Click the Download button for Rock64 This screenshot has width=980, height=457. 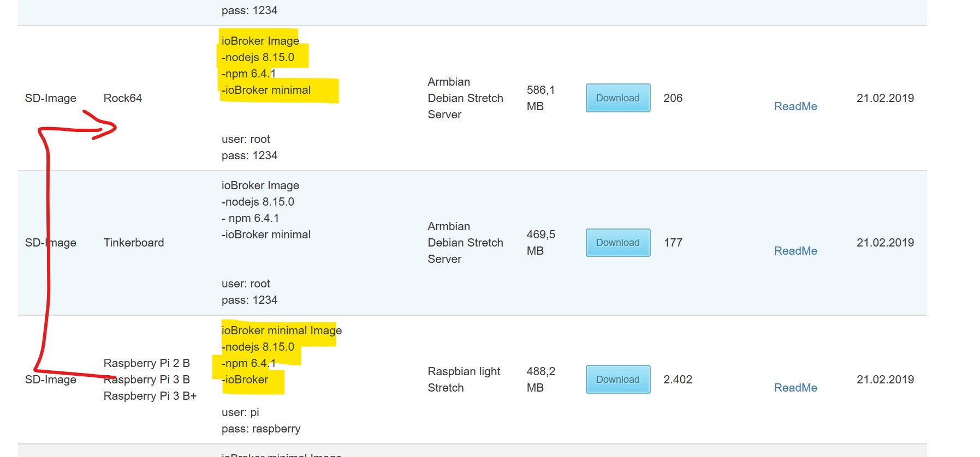point(617,98)
